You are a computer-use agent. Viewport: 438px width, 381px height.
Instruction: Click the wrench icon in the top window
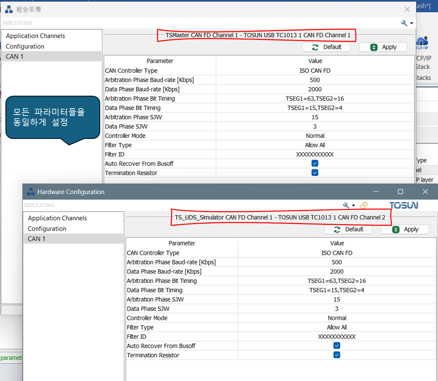click(x=404, y=23)
